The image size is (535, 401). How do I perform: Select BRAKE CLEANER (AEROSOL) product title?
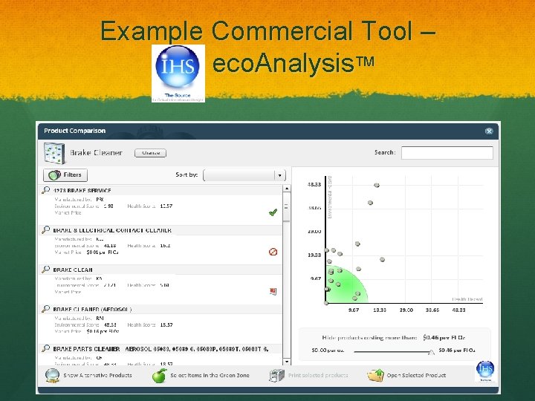[92, 309]
